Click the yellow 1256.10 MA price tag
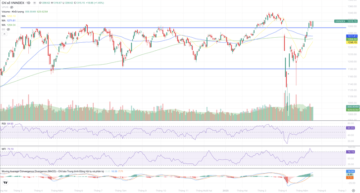 click(352, 42)
